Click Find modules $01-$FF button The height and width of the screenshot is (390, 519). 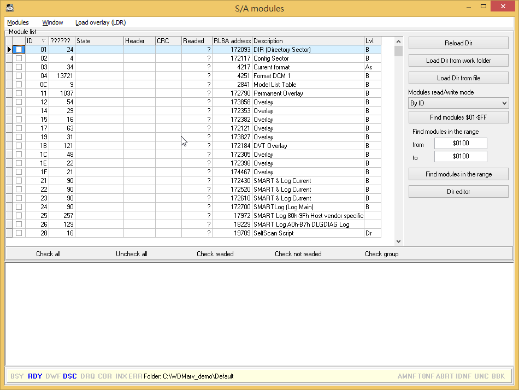coord(458,117)
